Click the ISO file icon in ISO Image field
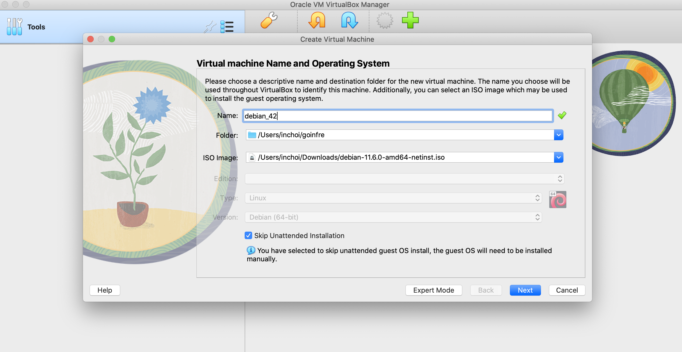 [252, 157]
